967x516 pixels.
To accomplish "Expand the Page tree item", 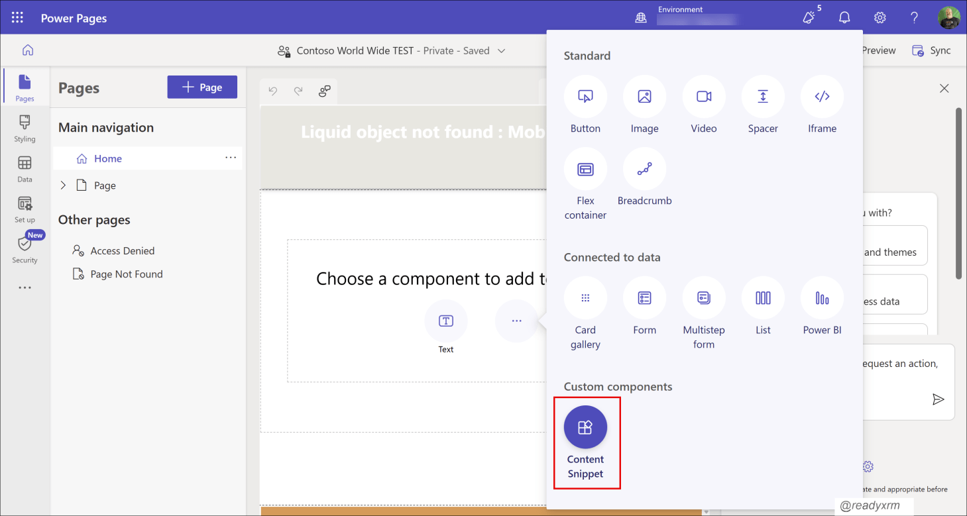I will point(63,185).
